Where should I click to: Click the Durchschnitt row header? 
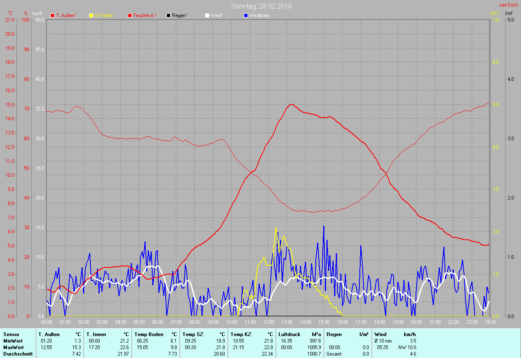[x=18, y=354]
